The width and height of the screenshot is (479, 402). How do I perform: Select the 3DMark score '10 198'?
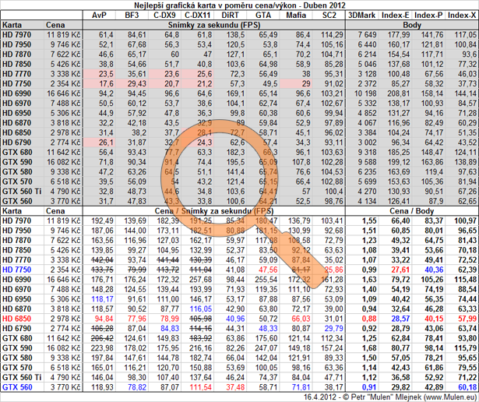click(x=365, y=93)
